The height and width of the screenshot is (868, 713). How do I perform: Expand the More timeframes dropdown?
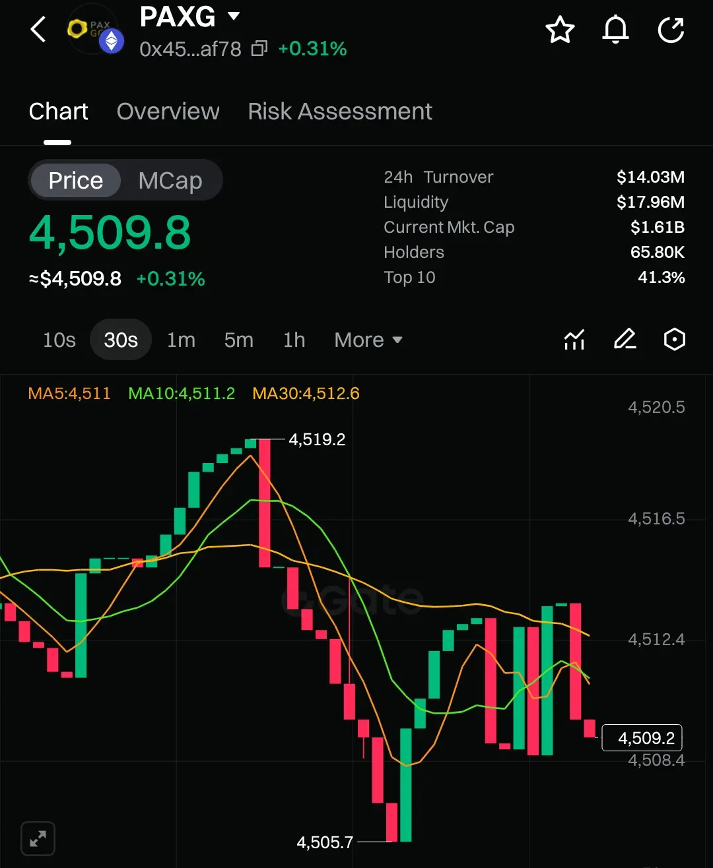tap(368, 340)
